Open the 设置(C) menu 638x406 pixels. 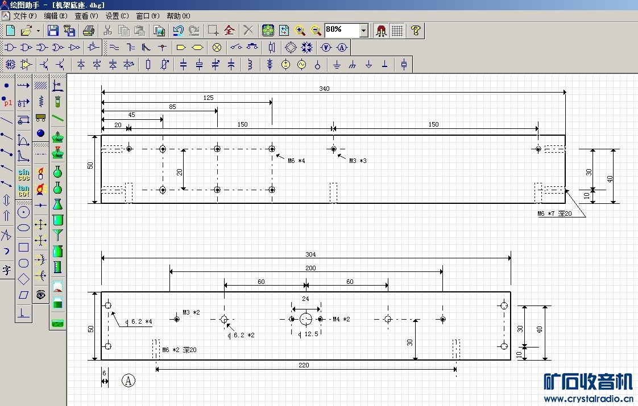pos(117,16)
